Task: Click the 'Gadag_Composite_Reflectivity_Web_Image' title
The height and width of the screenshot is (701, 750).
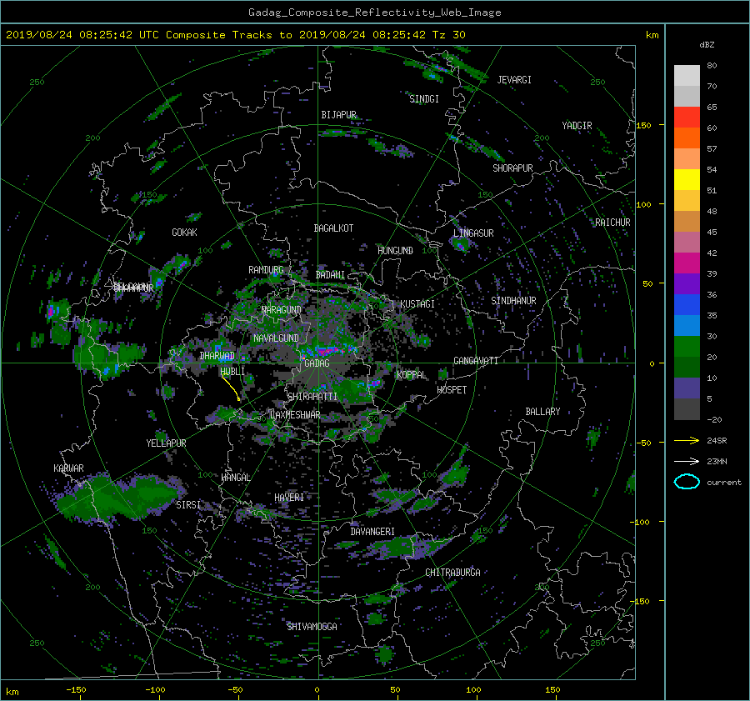Action: (x=374, y=13)
